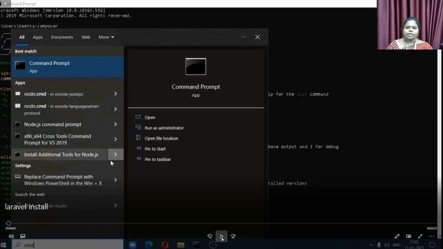
Task: Expand the Install Additional Tools chevron
Action: [x=116, y=154]
